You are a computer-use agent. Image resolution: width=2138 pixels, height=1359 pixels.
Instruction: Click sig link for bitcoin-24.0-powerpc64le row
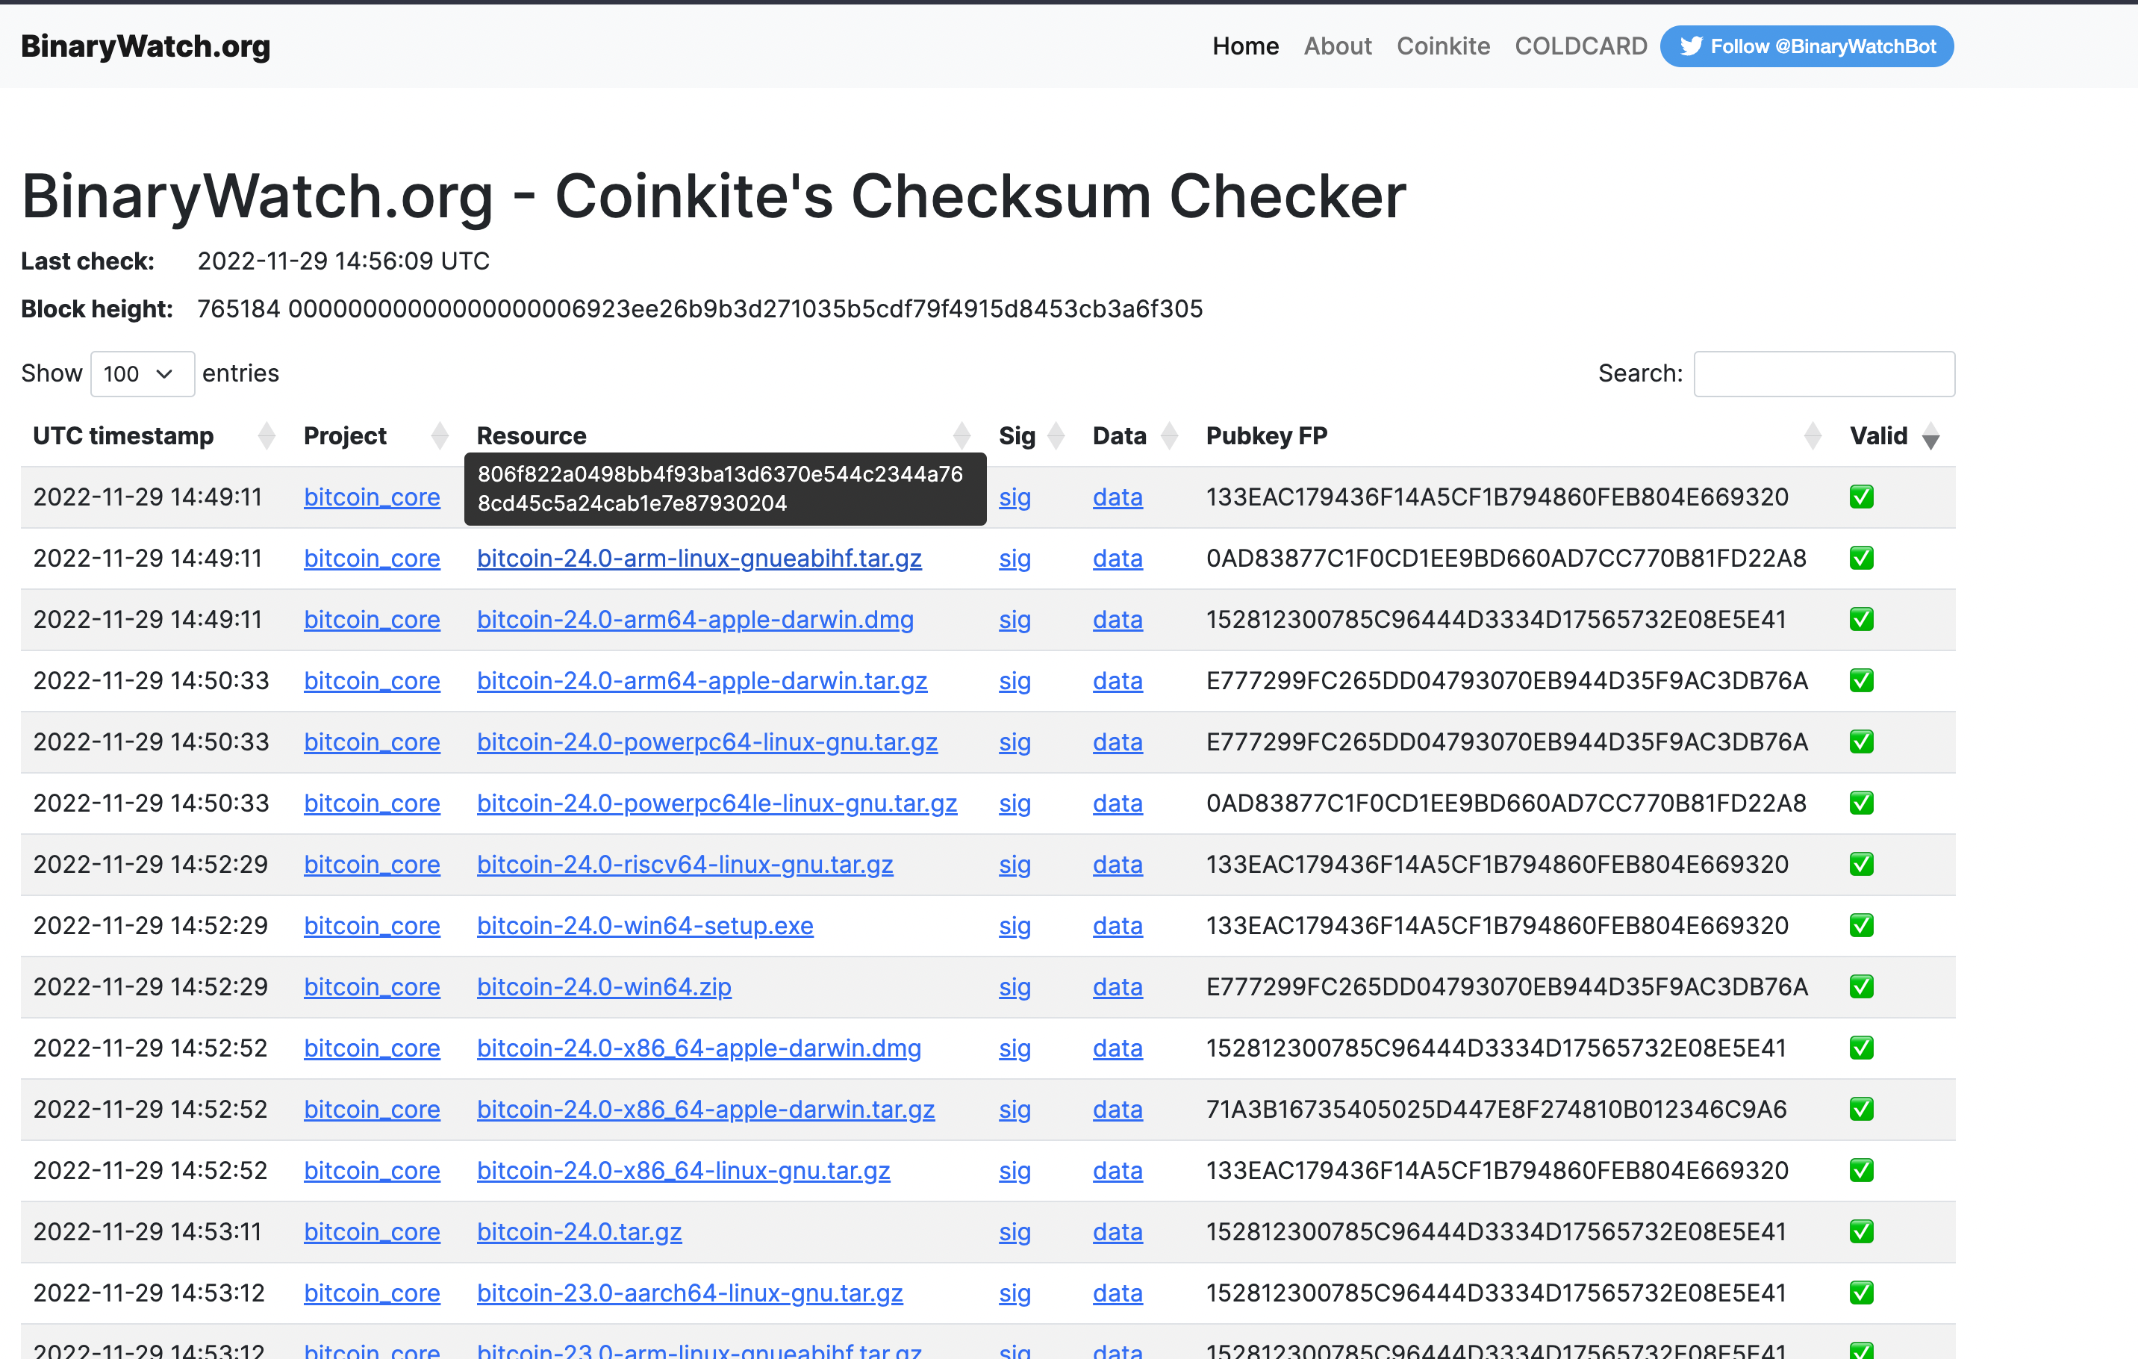(1015, 804)
